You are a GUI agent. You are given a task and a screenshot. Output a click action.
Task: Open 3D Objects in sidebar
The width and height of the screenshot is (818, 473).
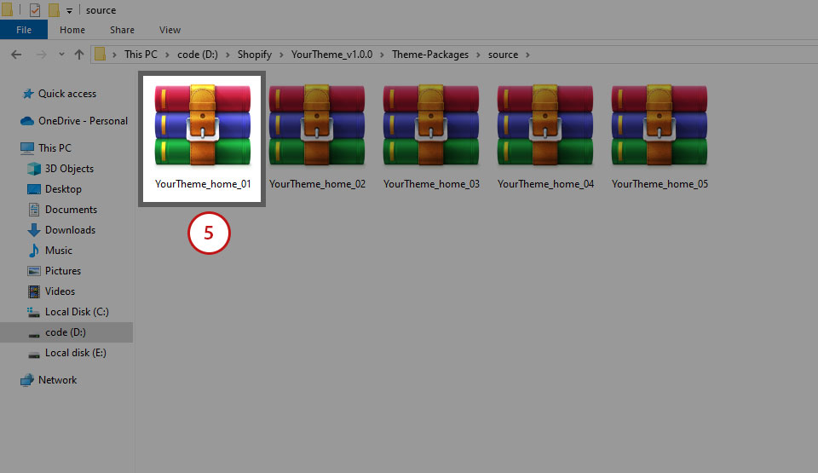(69, 169)
